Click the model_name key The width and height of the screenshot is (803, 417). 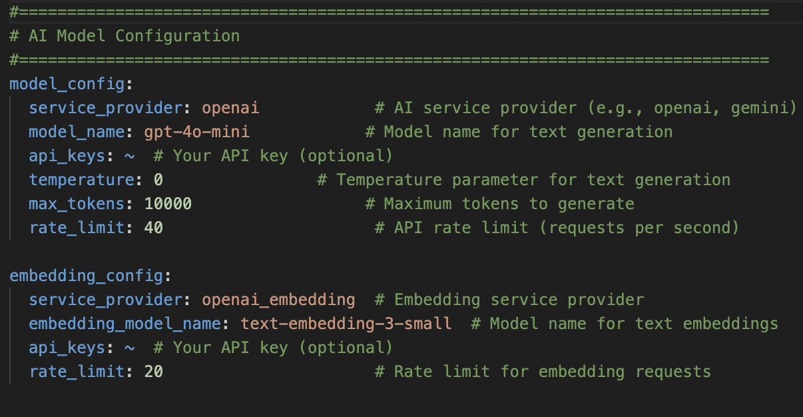pos(77,132)
